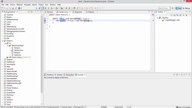Screen dimensions: 192x108
Task: Click the New Java Package icon
Action: click(66, 8)
